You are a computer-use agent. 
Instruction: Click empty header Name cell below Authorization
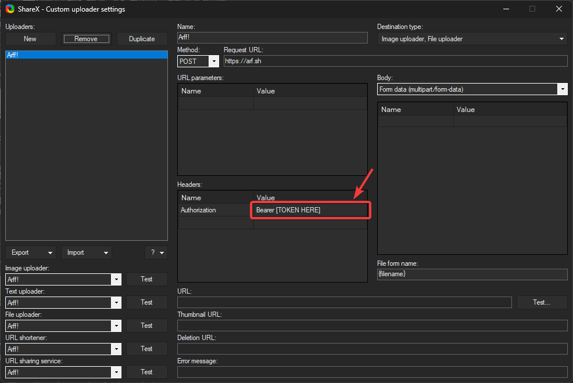pos(216,222)
